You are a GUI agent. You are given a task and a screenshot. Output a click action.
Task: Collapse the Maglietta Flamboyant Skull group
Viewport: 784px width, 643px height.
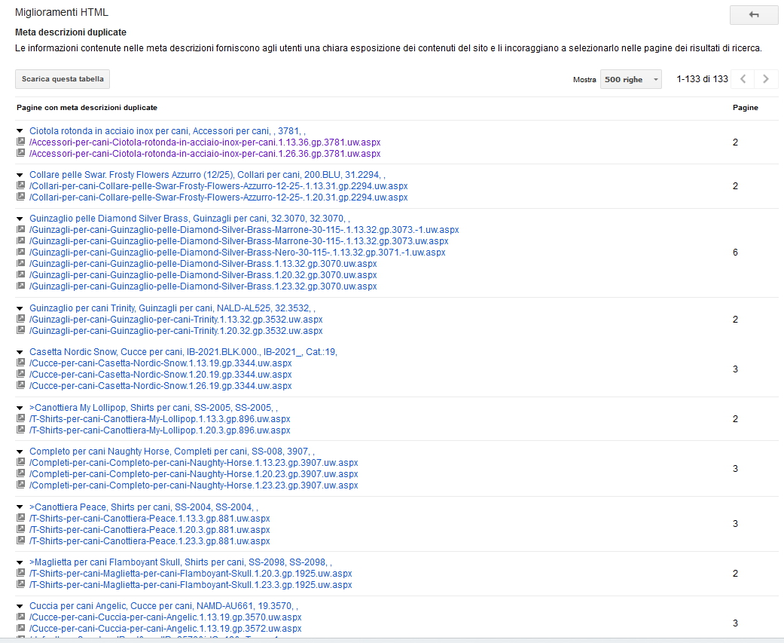(20, 562)
